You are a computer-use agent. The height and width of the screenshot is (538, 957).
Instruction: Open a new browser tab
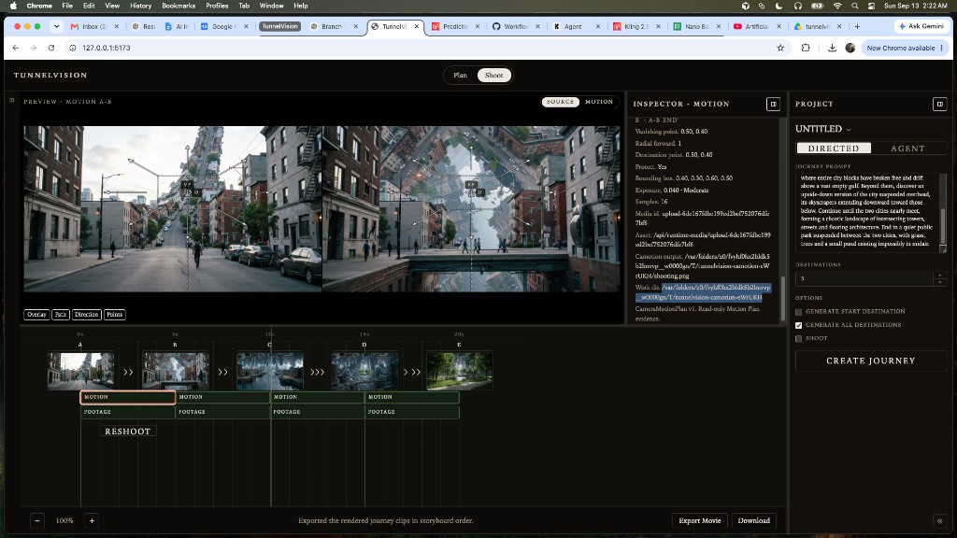(x=857, y=26)
